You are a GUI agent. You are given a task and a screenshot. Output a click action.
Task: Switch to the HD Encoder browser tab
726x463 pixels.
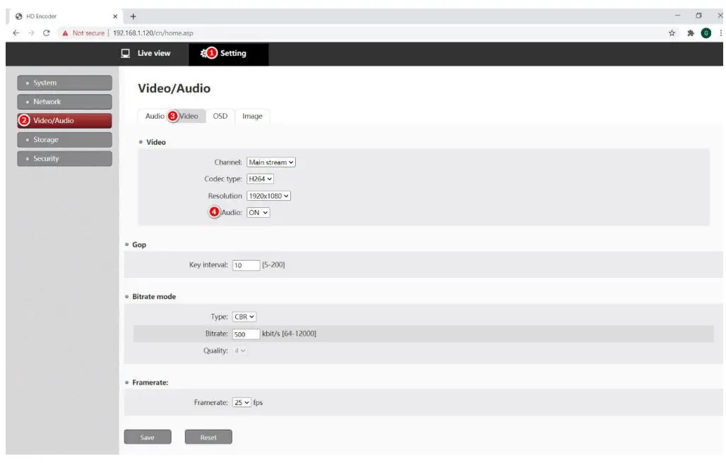pyautogui.click(x=65, y=16)
